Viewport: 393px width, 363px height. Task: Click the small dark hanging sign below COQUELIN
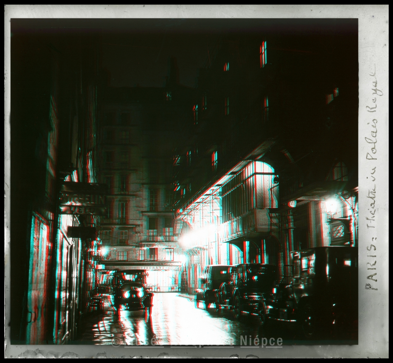[82, 232]
